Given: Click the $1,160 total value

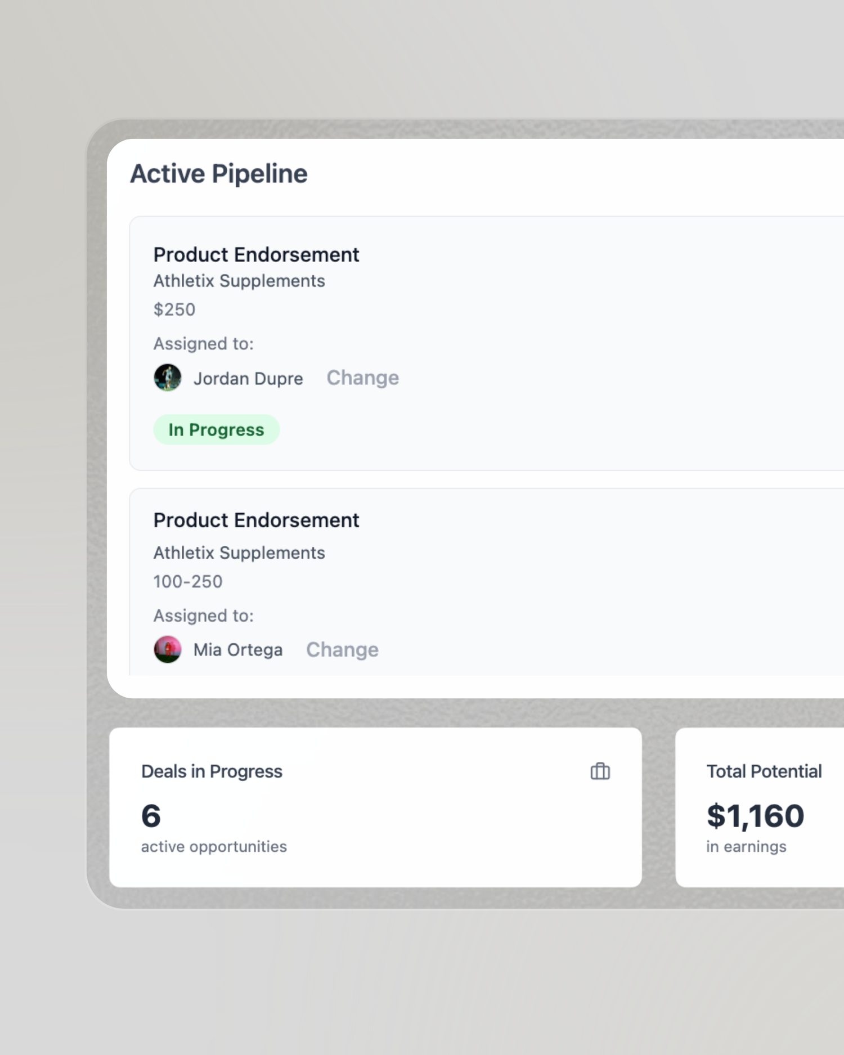Looking at the screenshot, I should tap(755, 816).
